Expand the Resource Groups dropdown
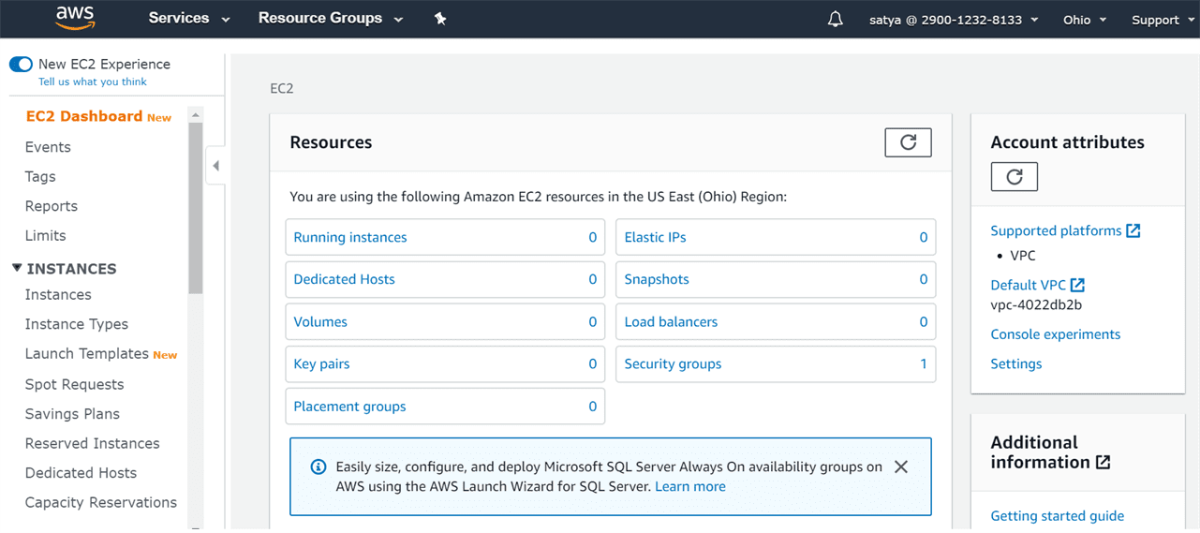The width and height of the screenshot is (1200, 533). [x=330, y=19]
